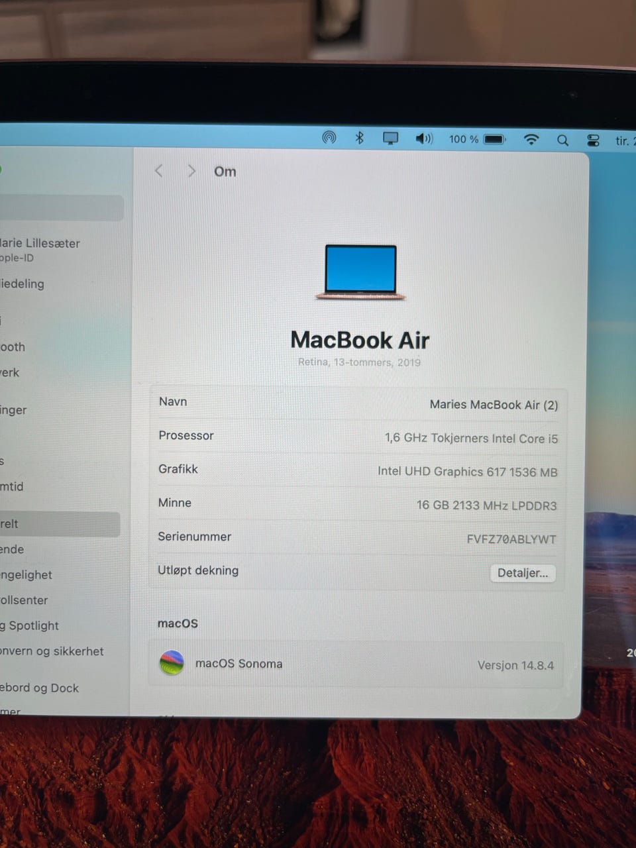Click the date in the menu bar
This screenshot has height=848, width=636.
(x=625, y=140)
